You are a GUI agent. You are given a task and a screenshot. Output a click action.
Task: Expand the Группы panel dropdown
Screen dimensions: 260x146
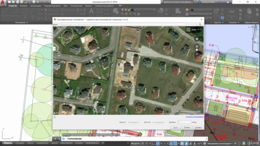[x=219, y=22]
